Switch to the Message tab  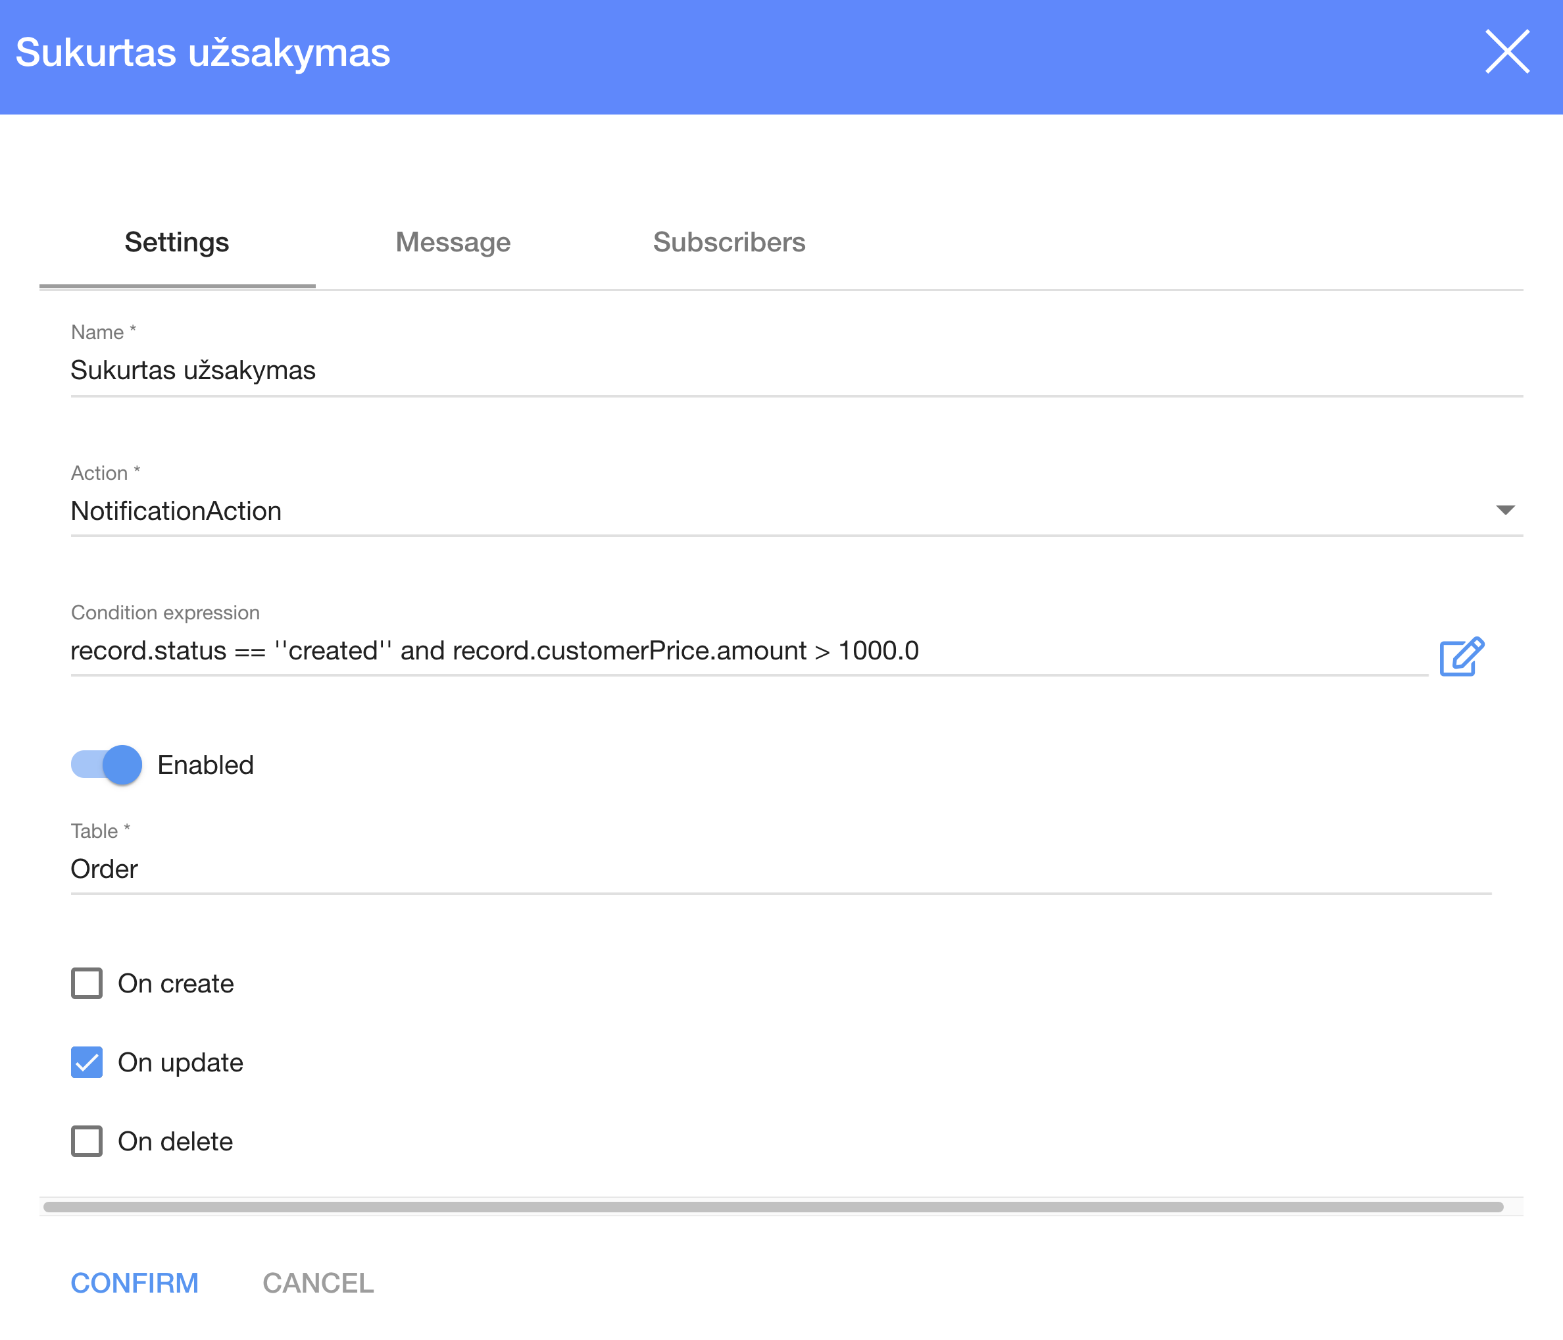click(x=453, y=242)
